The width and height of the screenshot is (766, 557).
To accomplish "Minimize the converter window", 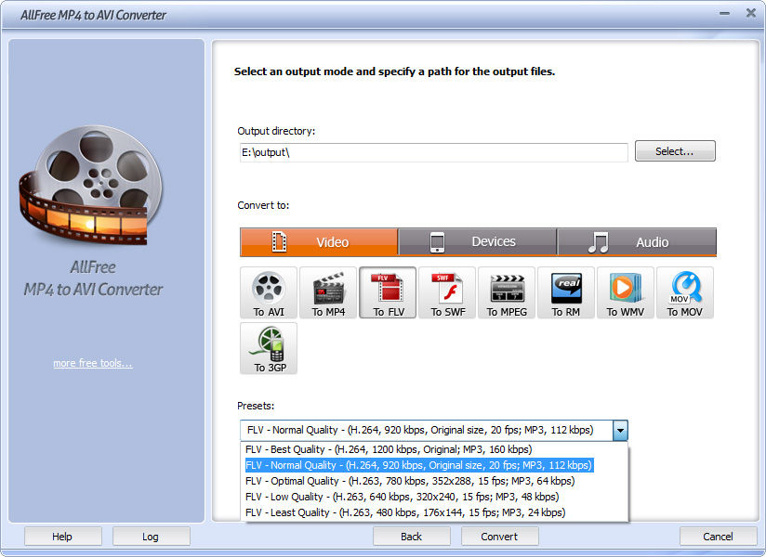I will [x=724, y=13].
